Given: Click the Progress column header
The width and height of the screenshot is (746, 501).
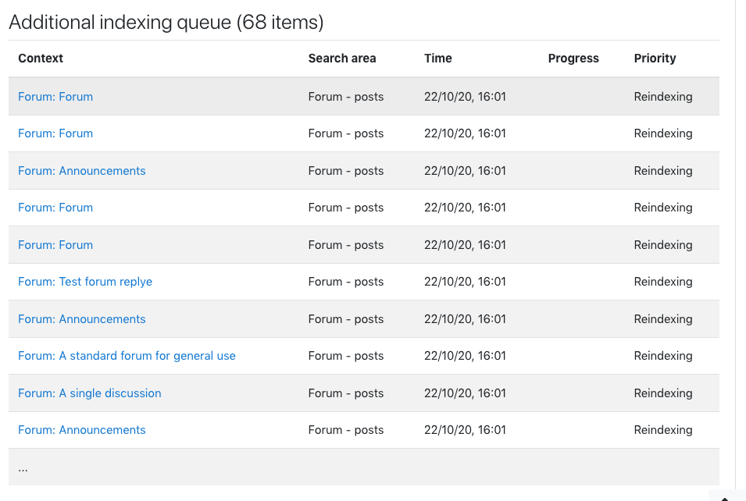Looking at the screenshot, I should pyautogui.click(x=573, y=59).
